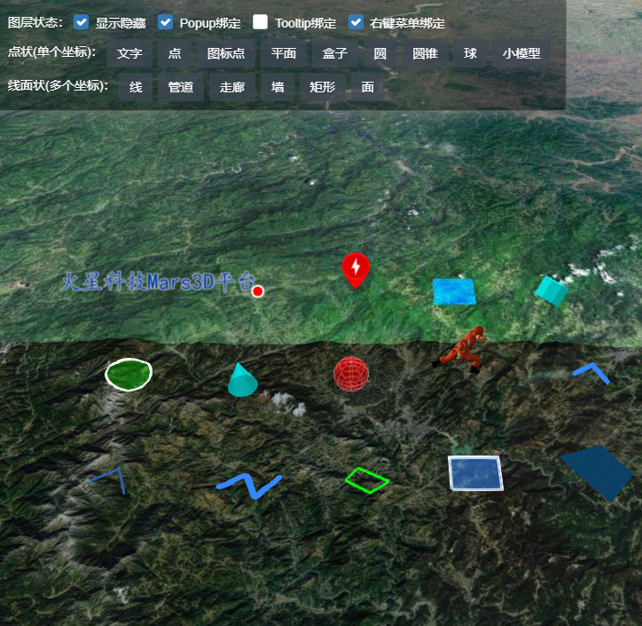Select the cyan box graphic on map
642x626 pixels.
[551, 290]
